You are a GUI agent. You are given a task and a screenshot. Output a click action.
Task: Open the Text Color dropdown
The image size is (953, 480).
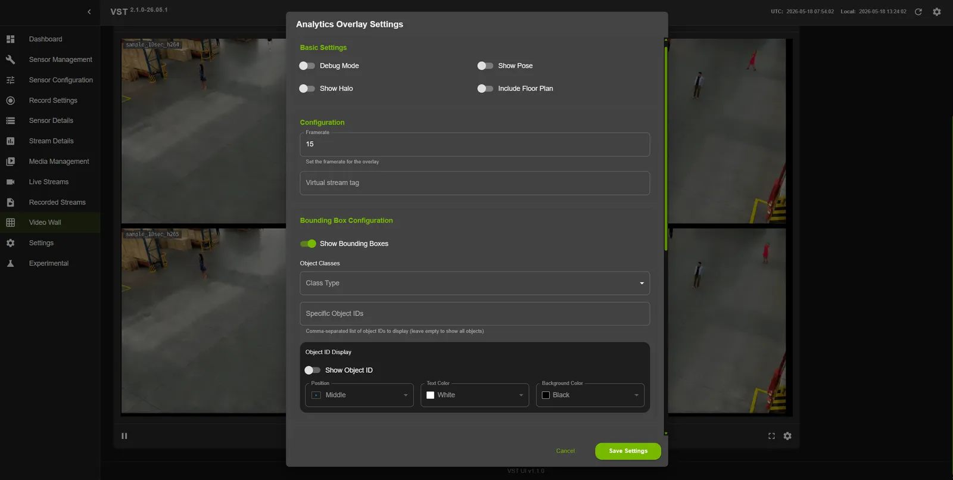point(475,395)
